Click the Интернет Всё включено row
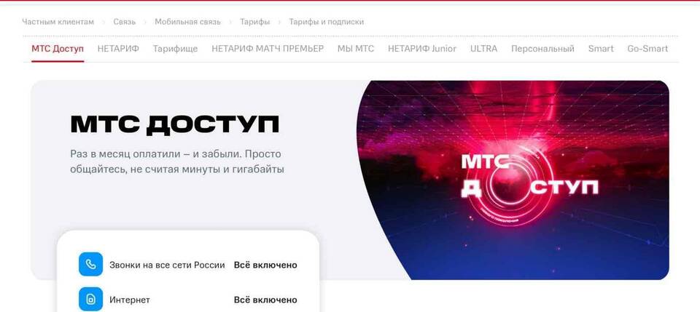This screenshot has height=312, width=700. coord(188,300)
